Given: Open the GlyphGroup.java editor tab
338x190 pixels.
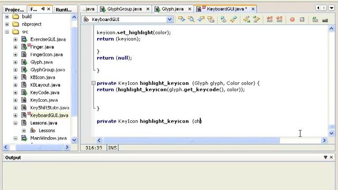Looking at the screenshot, I should [x=125, y=9].
